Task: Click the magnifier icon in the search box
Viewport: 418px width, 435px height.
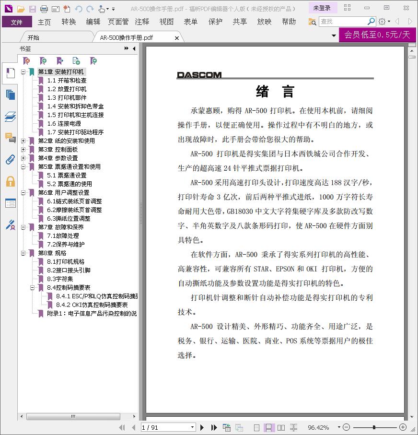Action: click(x=371, y=21)
